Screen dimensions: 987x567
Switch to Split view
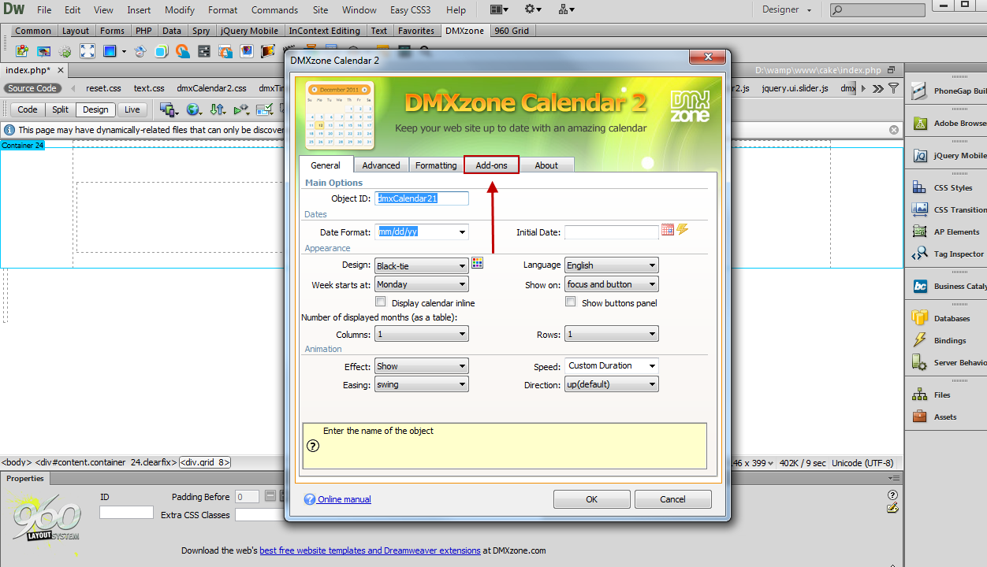pos(61,109)
